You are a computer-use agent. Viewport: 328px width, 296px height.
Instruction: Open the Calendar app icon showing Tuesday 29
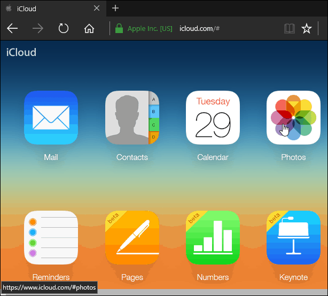[213, 118]
